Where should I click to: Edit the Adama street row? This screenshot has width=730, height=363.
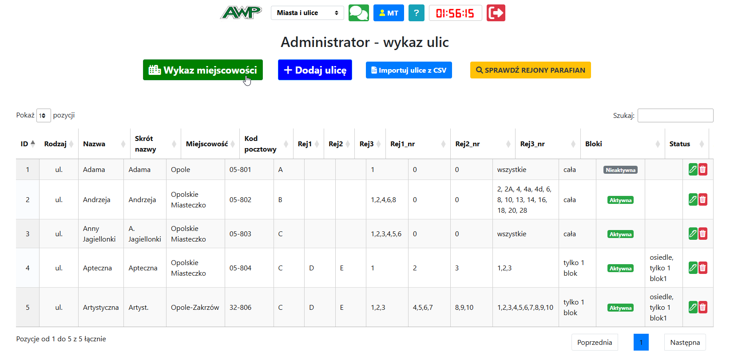693,169
